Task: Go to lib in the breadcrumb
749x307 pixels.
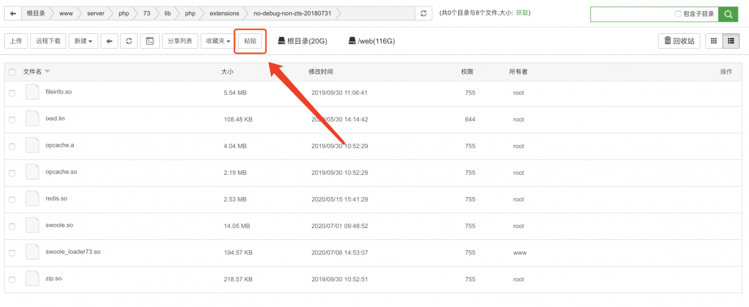Action: tap(167, 13)
